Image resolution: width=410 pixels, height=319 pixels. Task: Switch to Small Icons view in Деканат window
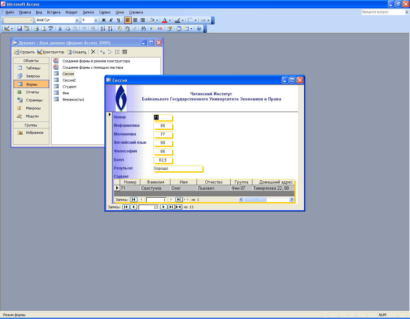click(x=110, y=52)
